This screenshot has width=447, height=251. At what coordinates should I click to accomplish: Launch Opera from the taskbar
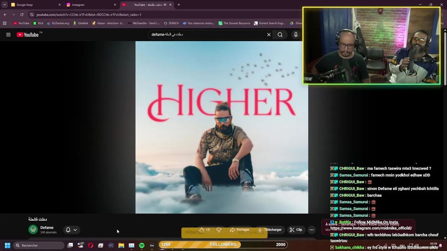(x=90, y=245)
